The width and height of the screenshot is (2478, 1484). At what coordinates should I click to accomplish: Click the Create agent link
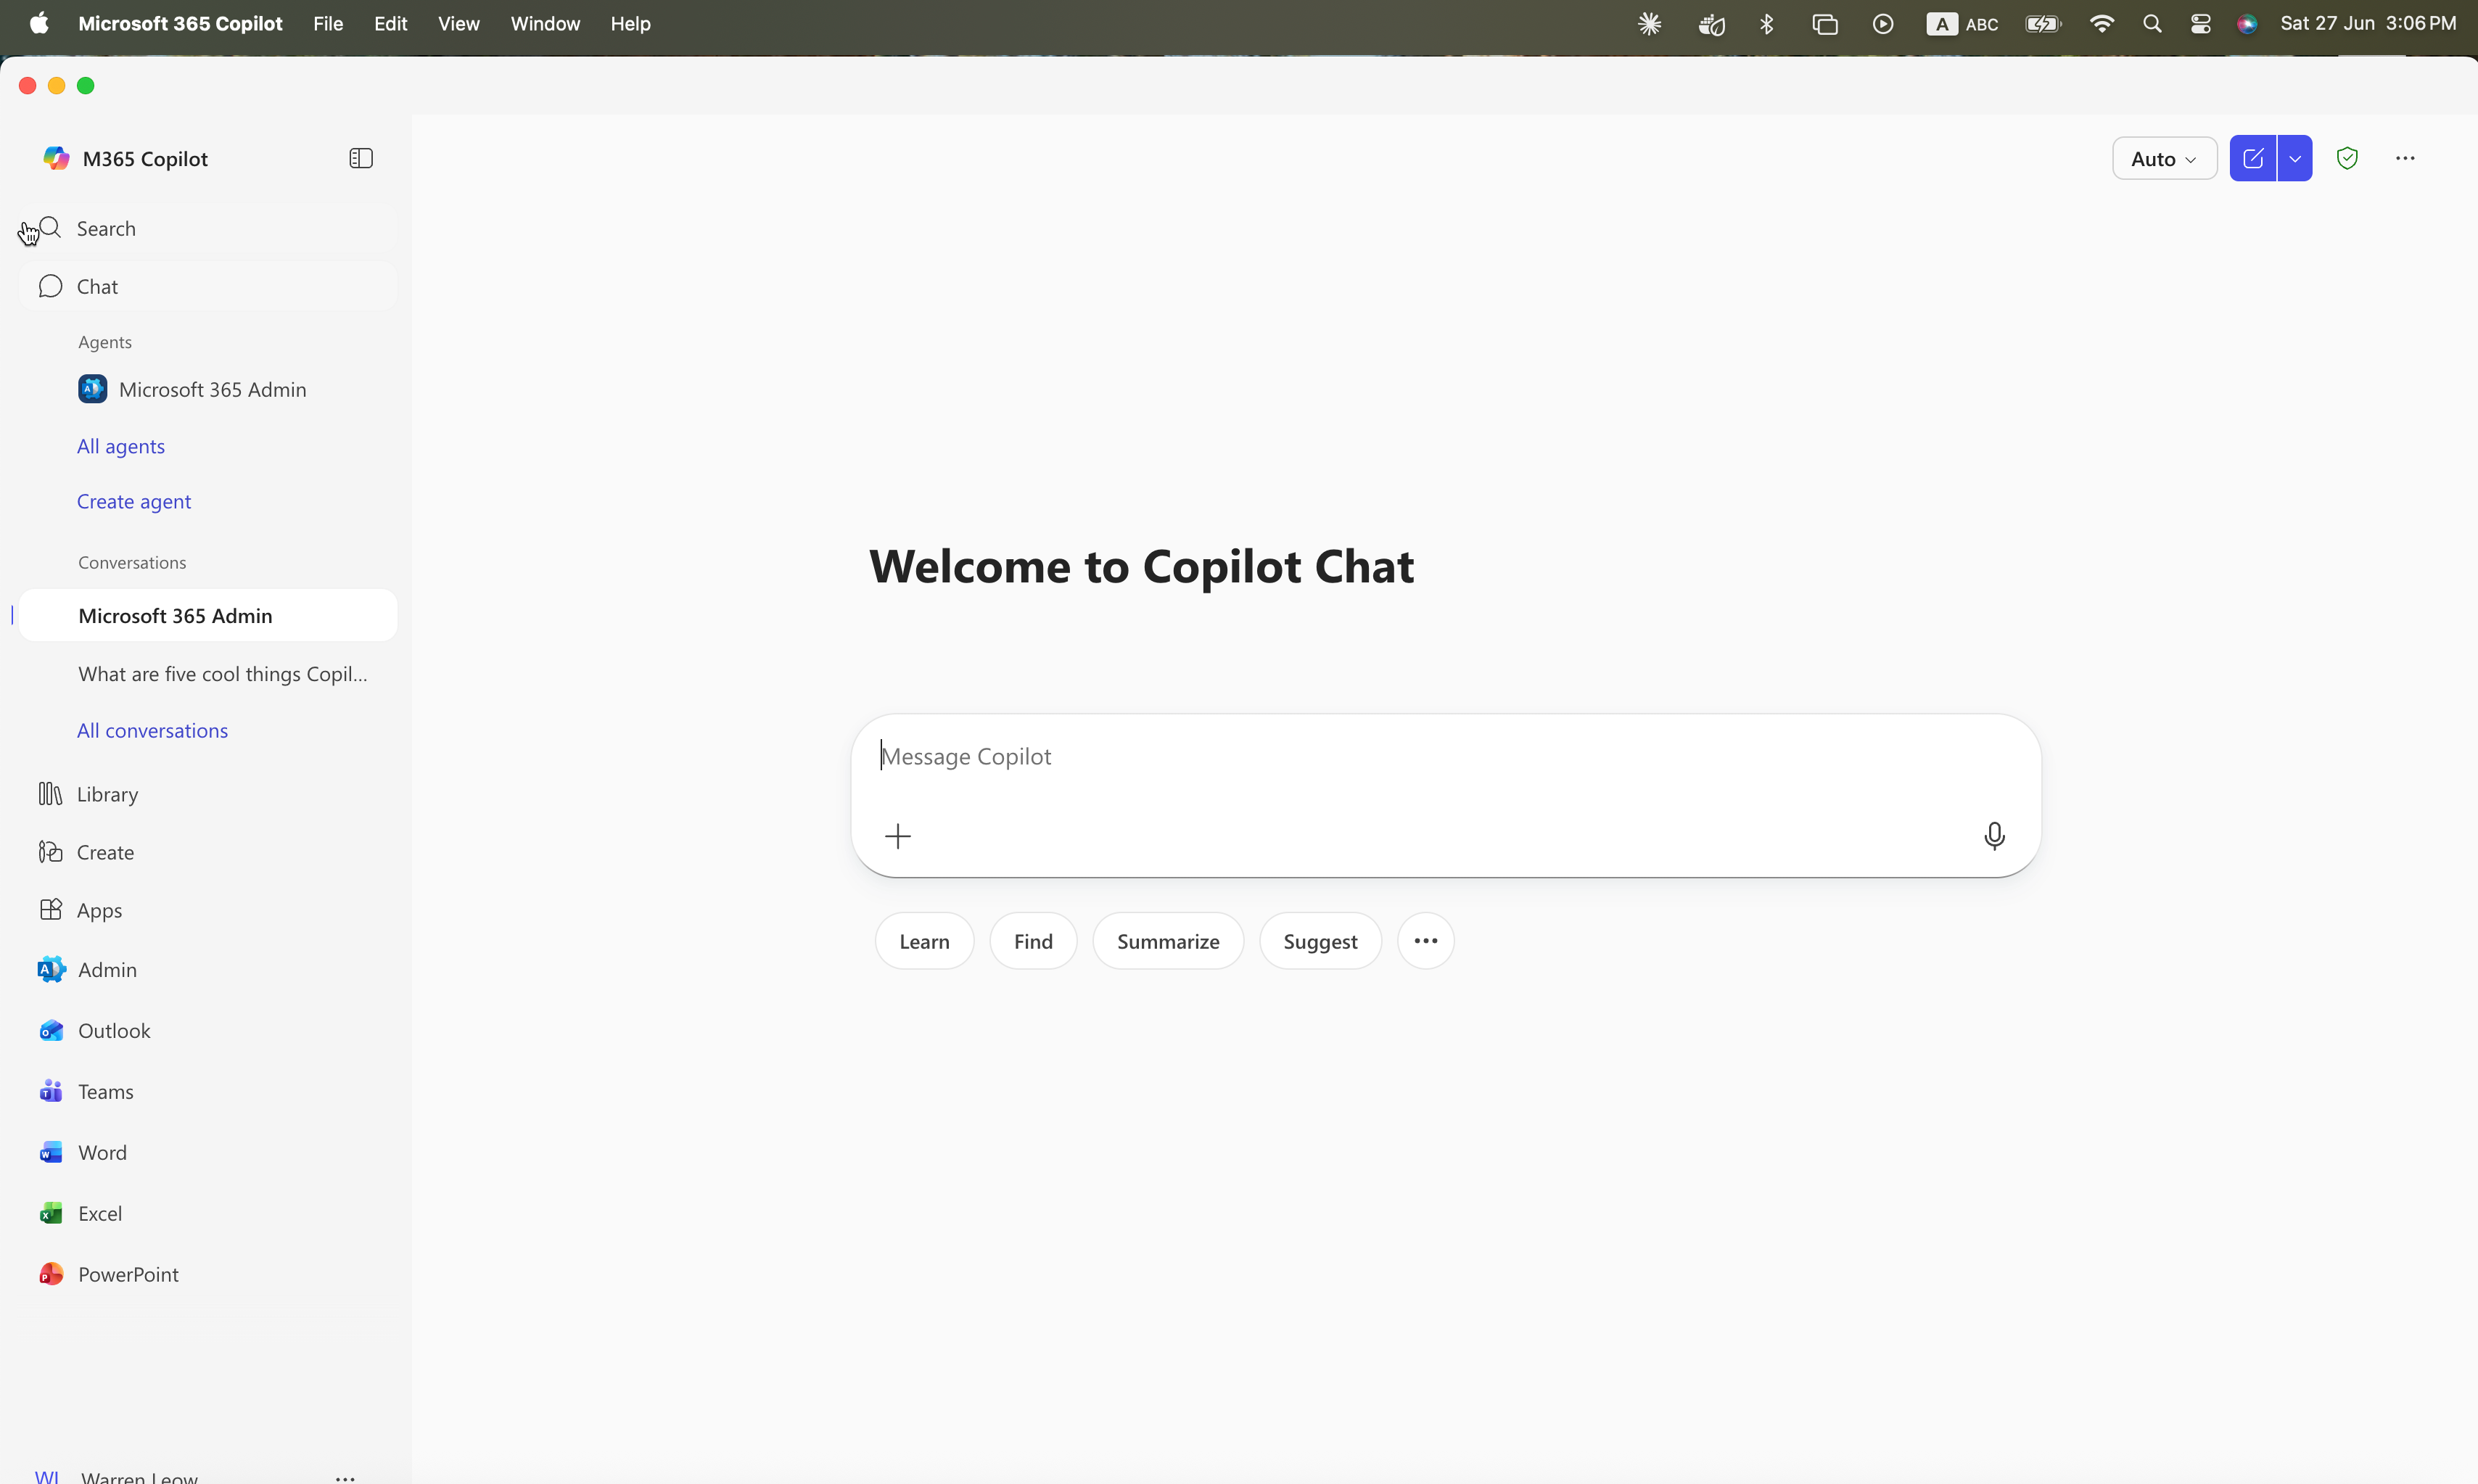(x=134, y=501)
